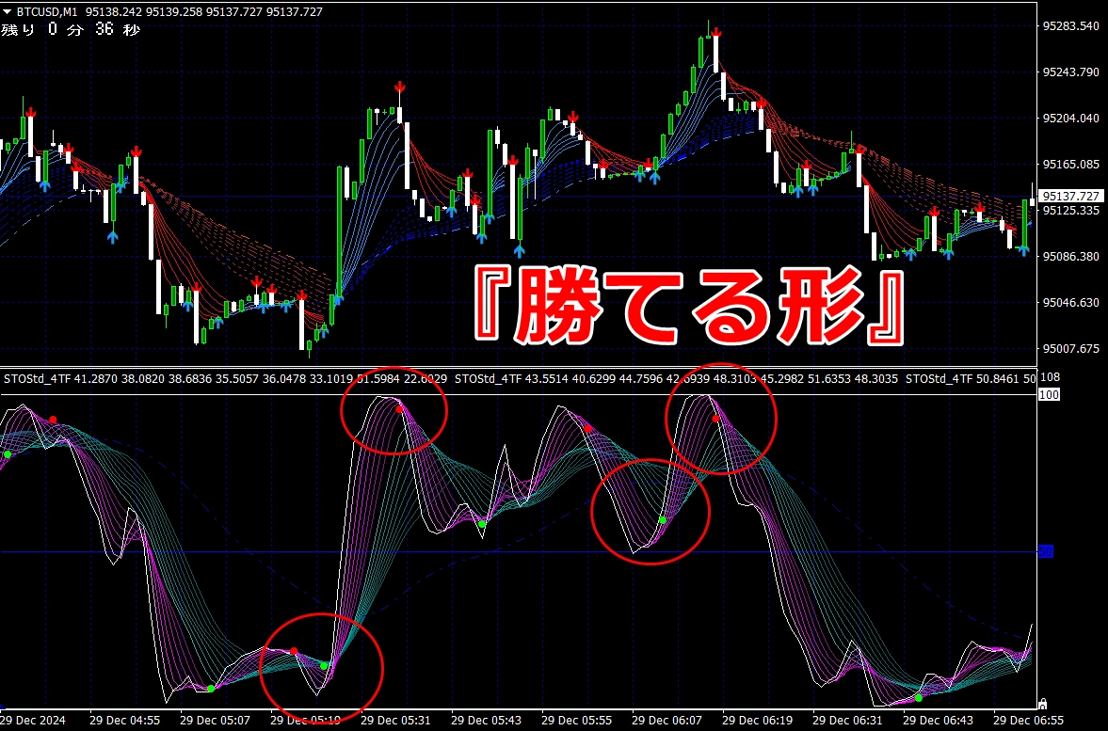The image size is (1108, 731).
Task: Click the 95007.675 price axis label
Action: click(1071, 348)
